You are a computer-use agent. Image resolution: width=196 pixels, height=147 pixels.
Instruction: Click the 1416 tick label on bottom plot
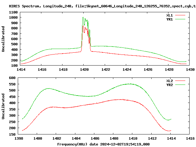point(190,138)
